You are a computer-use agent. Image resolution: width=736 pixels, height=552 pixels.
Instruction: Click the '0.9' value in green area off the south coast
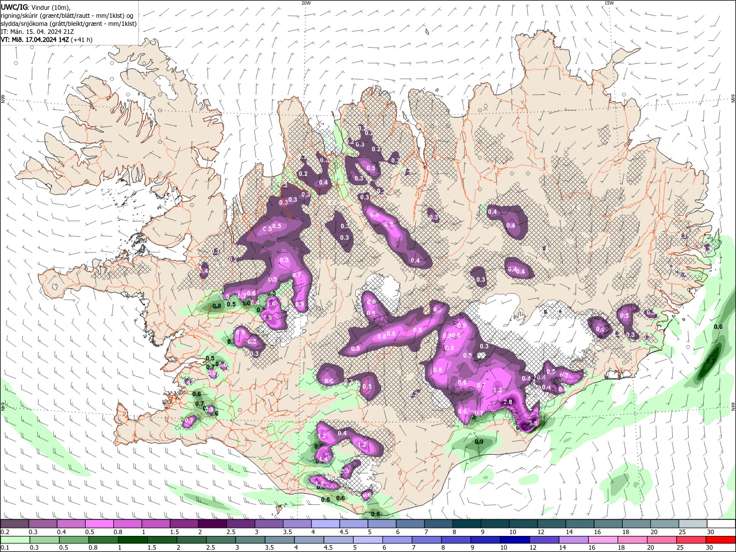479,442
